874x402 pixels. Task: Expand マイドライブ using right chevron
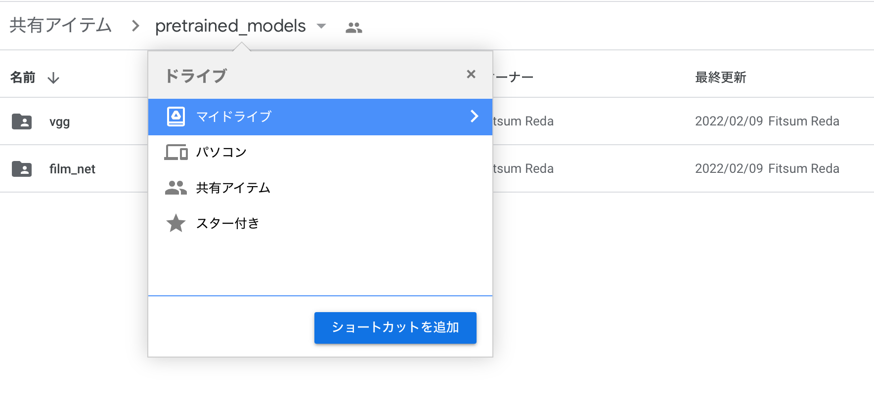pos(474,116)
